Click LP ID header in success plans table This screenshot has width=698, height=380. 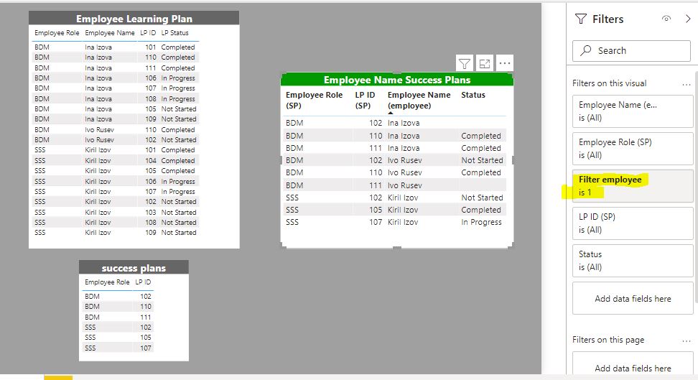pyautogui.click(x=143, y=282)
